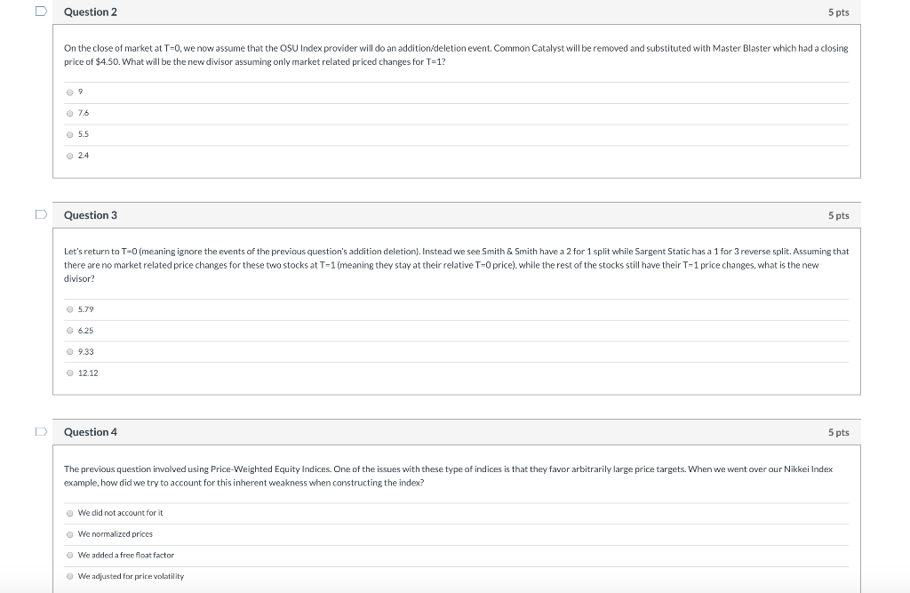Select answer 9 in Question 2
910x593 pixels.
(x=70, y=91)
